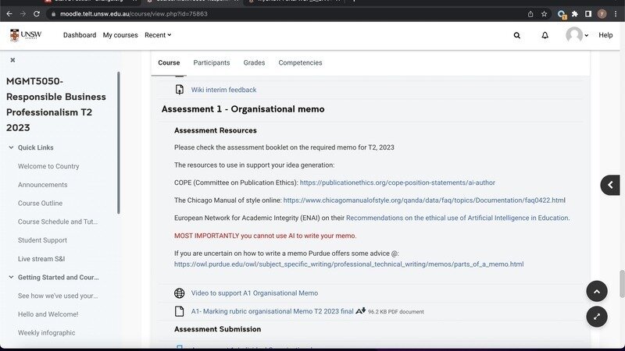The image size is (625, 351).
Task: Select Hello and Welcome! in sidebar
Action: 48,314
